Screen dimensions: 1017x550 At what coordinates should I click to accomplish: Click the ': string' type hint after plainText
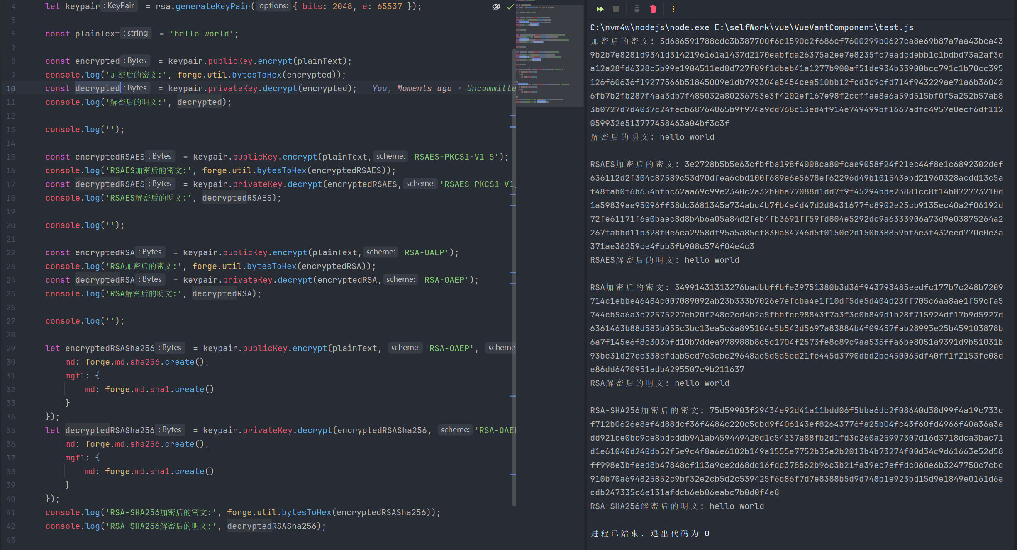coord(136,33)
